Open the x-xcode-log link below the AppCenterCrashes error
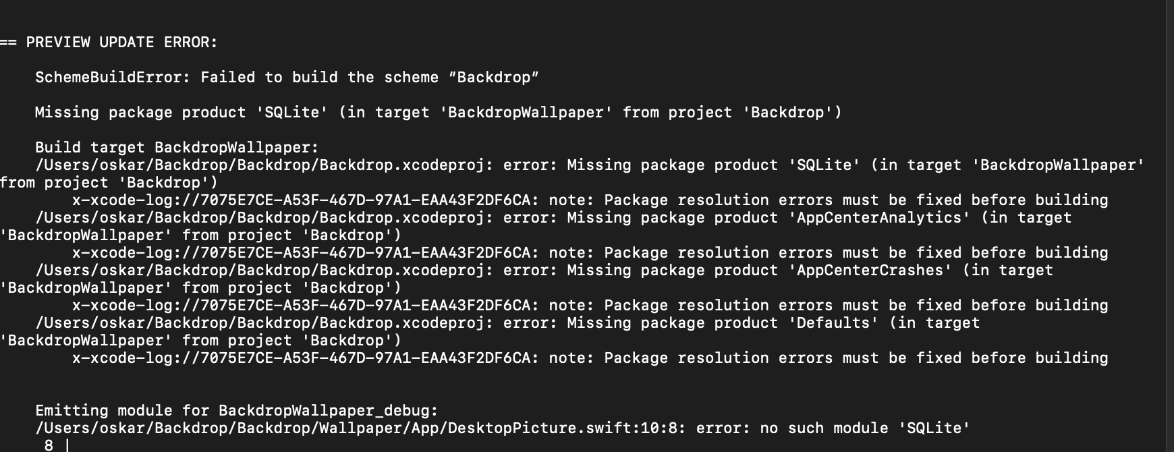 click(305, 306)
